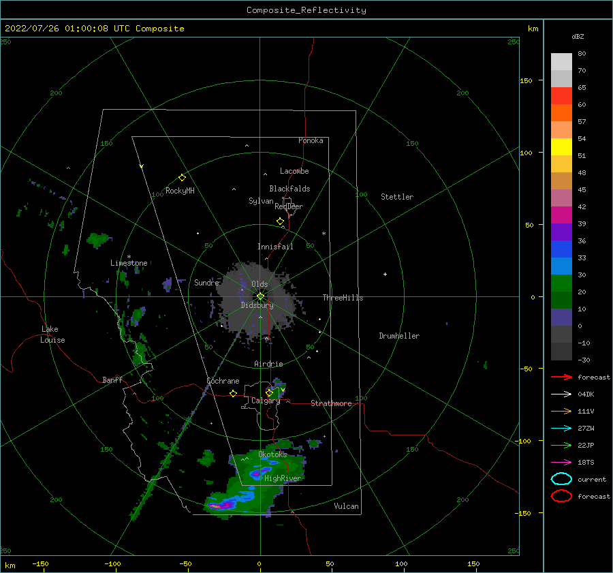This screenshot has height=573, width=613.
Task: Select the magenta 18TS arrow icon
Action: click(561, 463)
